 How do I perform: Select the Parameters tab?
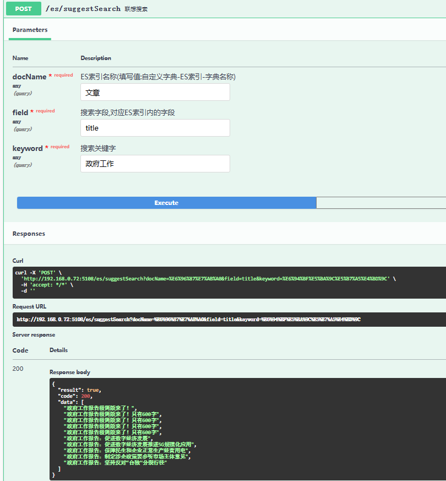tap(30, 30)
